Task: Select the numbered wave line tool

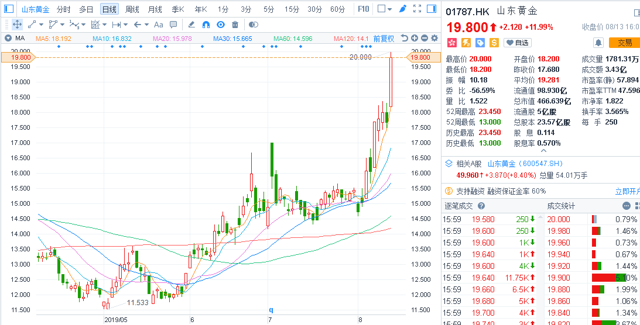Action: (74, 25)
